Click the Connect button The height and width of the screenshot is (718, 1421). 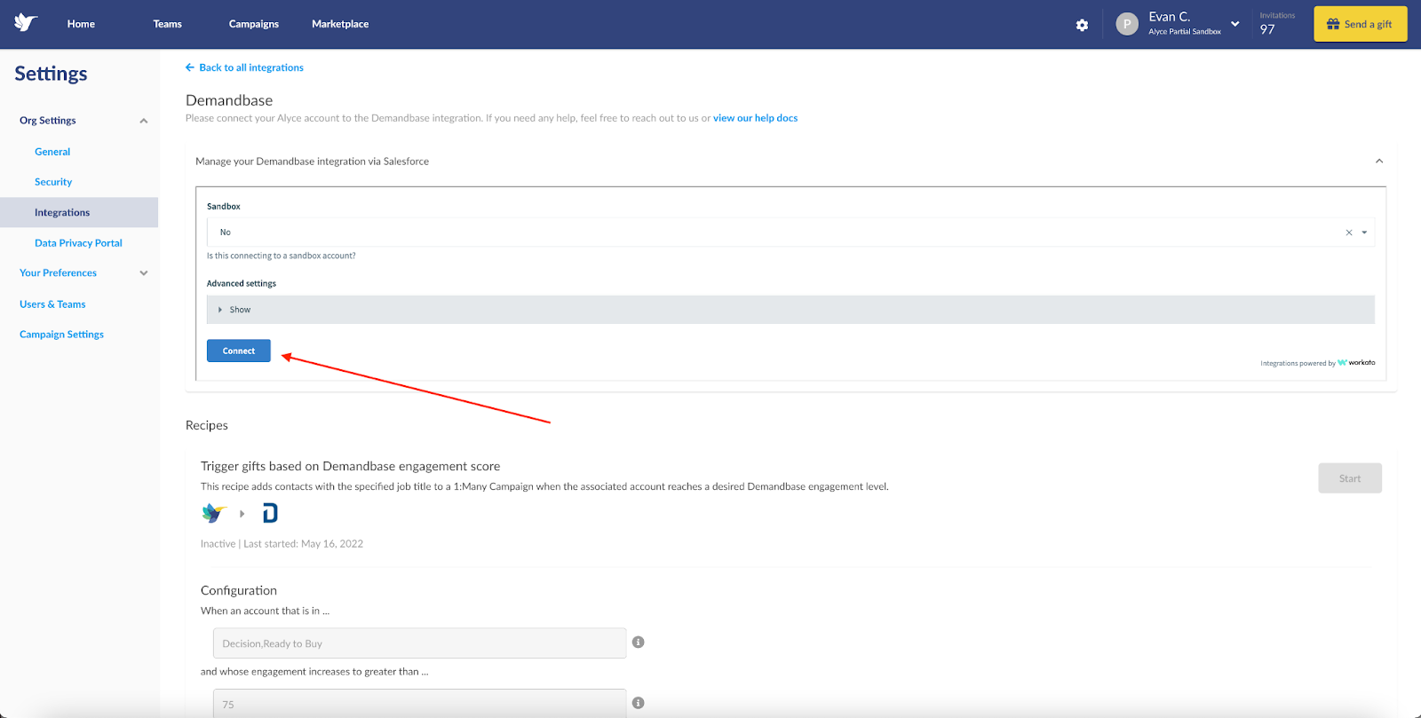click(239, 351)
